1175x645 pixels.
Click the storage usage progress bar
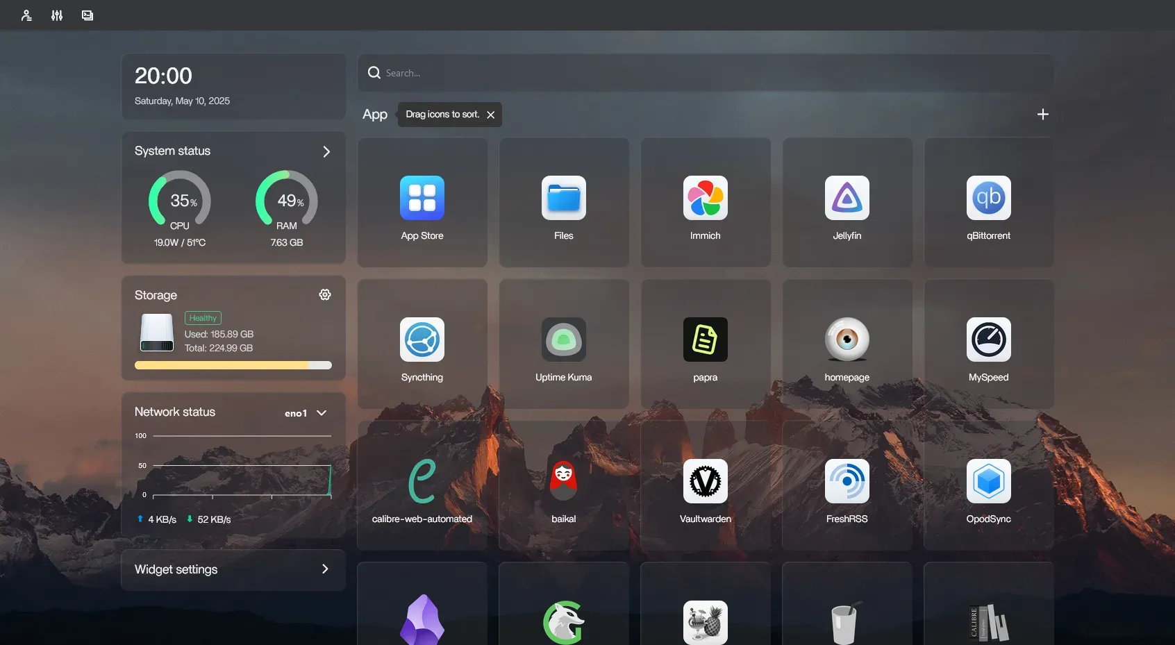[233, 365]
